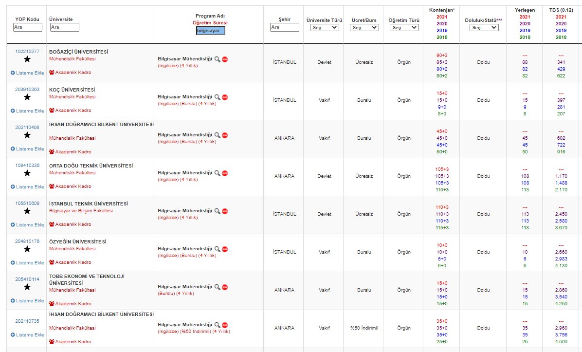Screen dimensions: 582x352
Task: Open Akademik Kadro for Özyeğin Üniversitesi
Action: pyautogui.click(x=70, y=262)
